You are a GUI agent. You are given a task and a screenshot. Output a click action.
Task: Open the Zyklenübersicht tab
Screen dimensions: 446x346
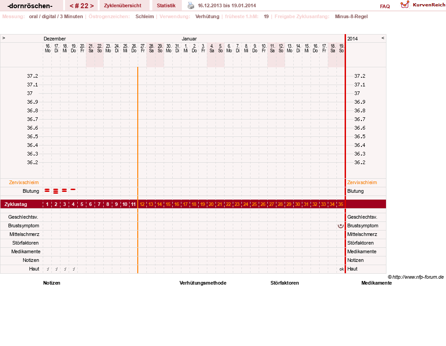click(123, 6)
